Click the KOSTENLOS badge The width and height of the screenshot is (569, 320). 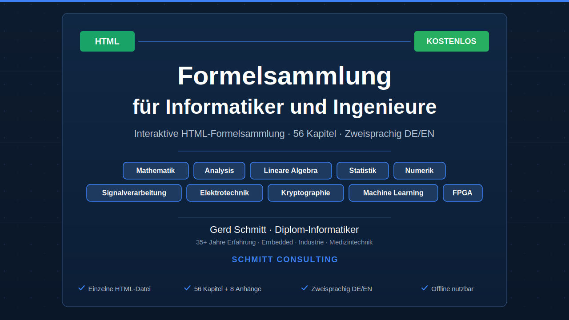(451, 41)
